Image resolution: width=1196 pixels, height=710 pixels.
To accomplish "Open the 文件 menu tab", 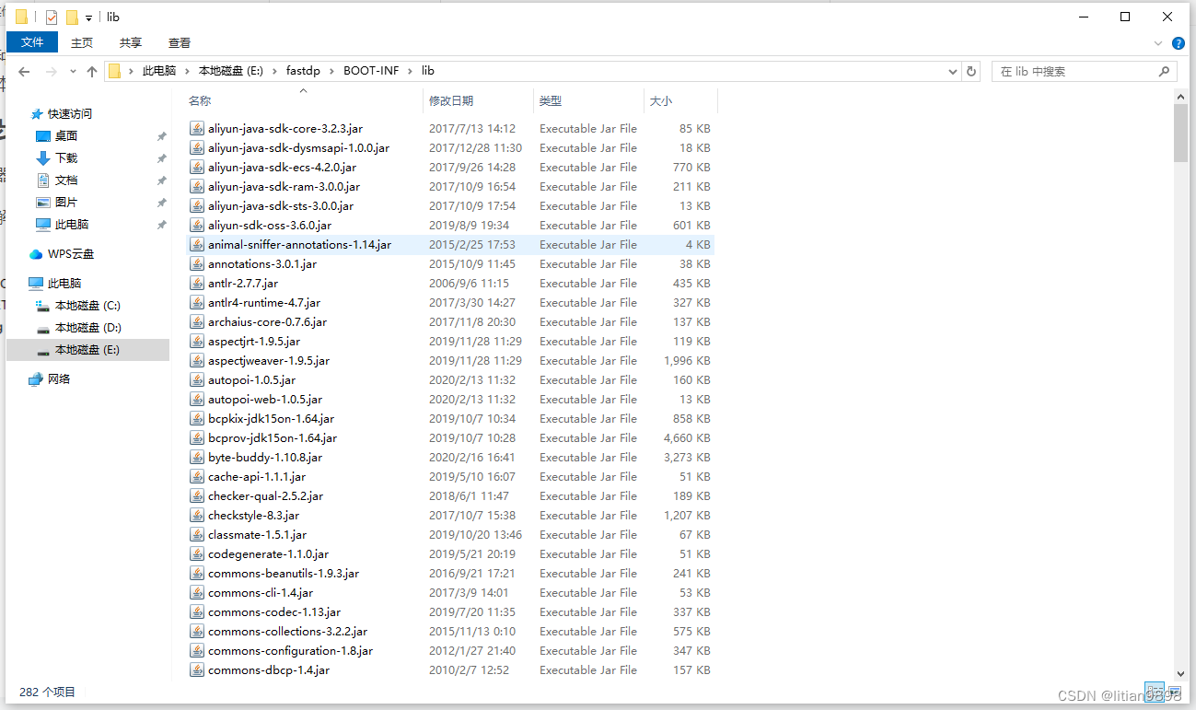I will click(x=32, y=42).
